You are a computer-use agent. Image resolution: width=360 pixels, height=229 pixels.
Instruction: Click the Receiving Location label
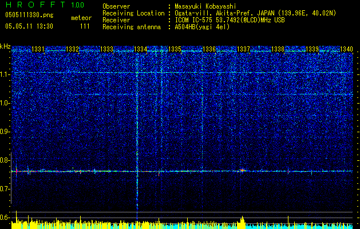tap(133, 13)
